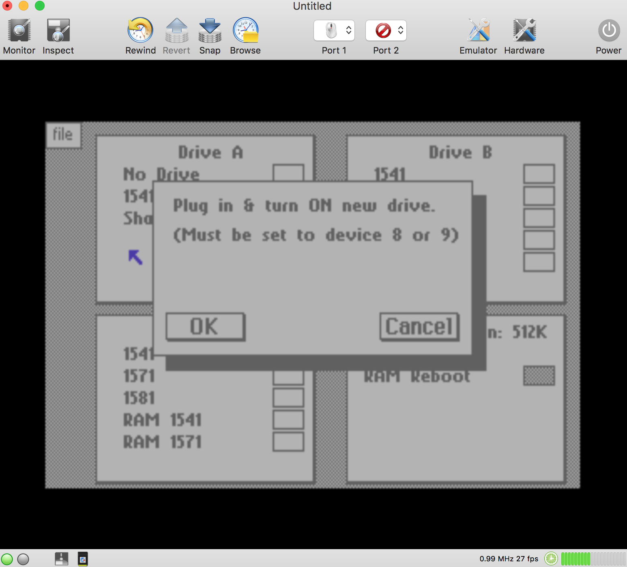Click the Drive B heading text

coord(460,152)
